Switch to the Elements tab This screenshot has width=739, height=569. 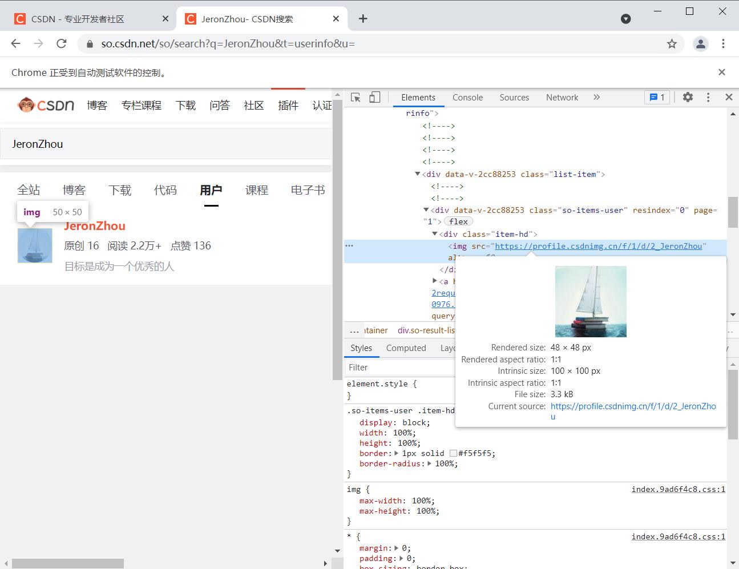[418, 98]
